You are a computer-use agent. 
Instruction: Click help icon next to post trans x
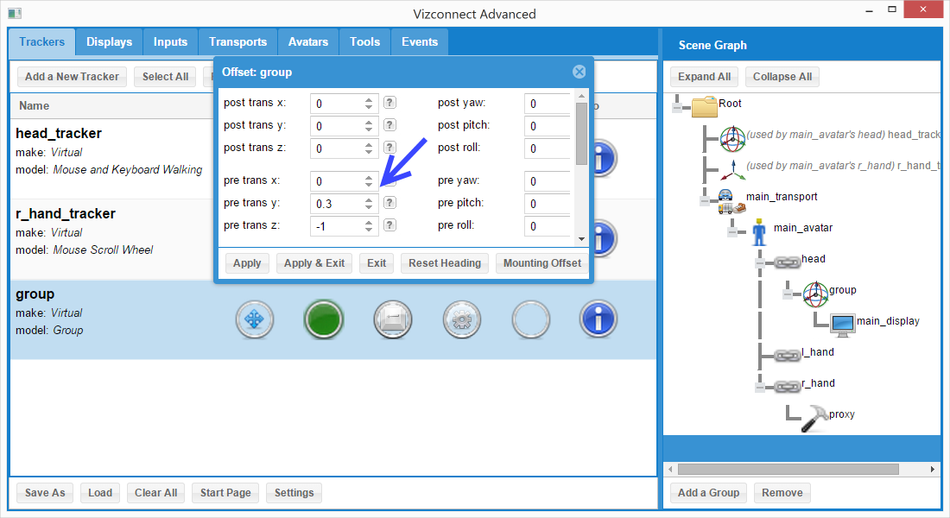point(390,103)
